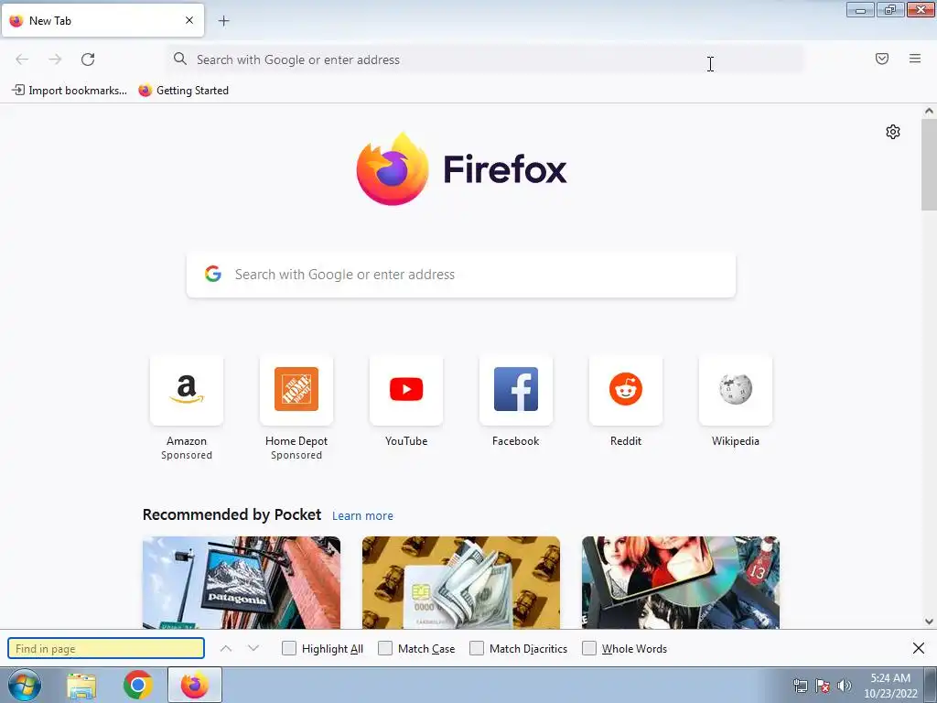Open Action Center flag tray icon
The height and width of the screenshot is (703, 937).
point(823,686)
